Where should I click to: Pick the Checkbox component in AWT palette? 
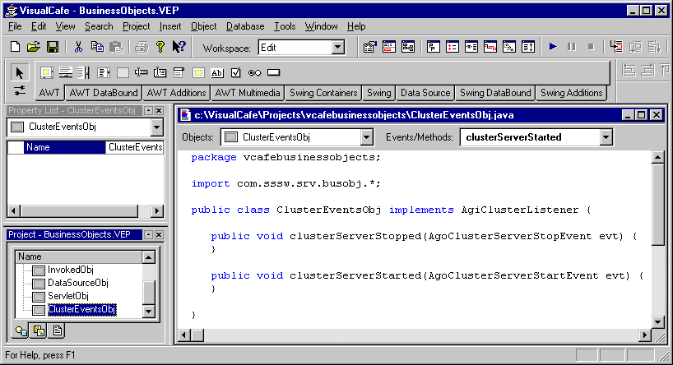[235, 73]
